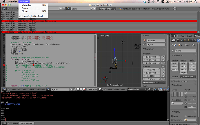Viewport: 200px width, 125px height.
Task: Open the Scene properties tab icon
Action: [182, 40]
